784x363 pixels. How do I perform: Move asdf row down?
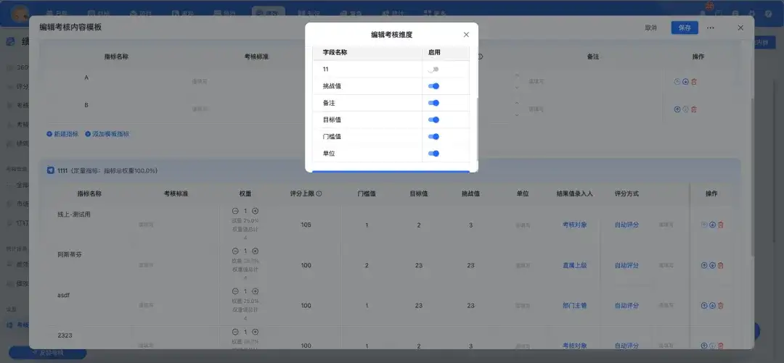713,306
